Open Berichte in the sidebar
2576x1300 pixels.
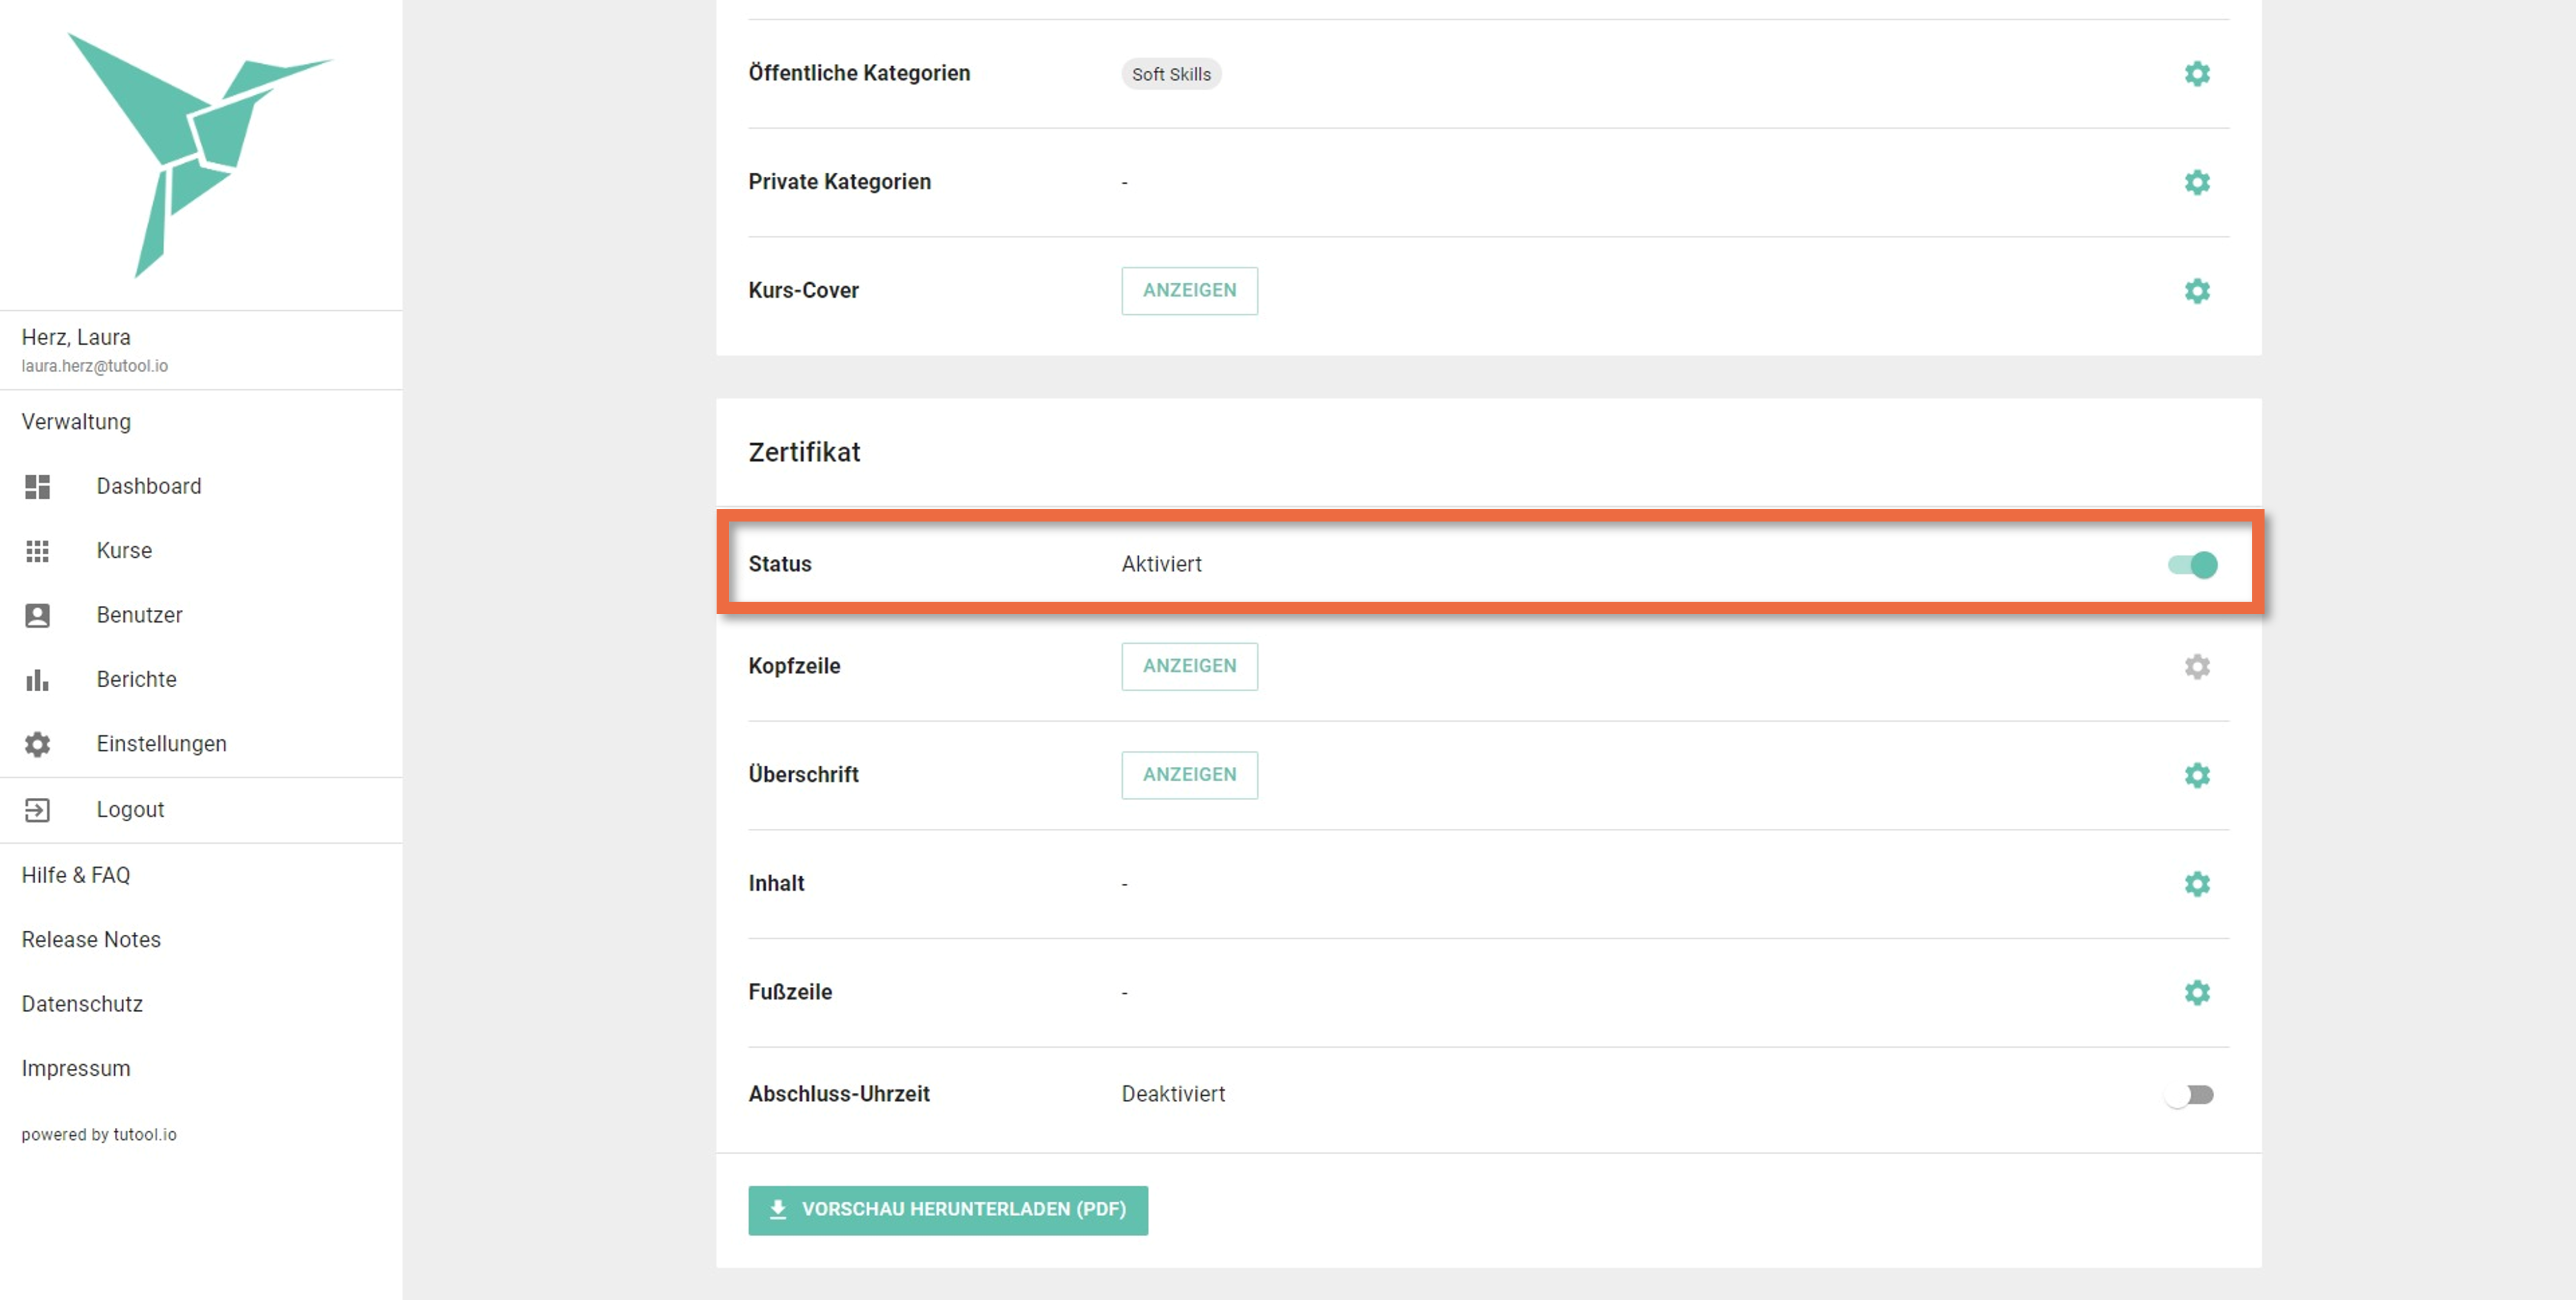pyautogui.click(x=136, y=680)
